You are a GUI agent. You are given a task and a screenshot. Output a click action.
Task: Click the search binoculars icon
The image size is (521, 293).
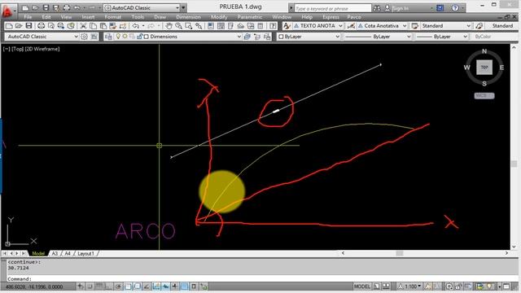(x=377, y=8)
